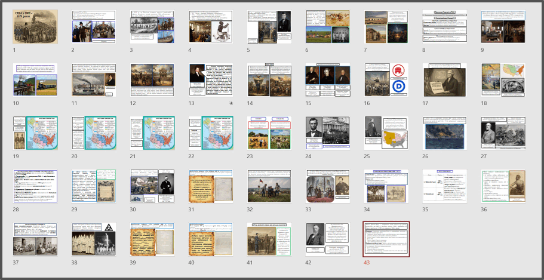The width and height of the screenshot is (544, 280).
Task: Select slide 29 thumbnail
Action: click(x=94, y=186)
